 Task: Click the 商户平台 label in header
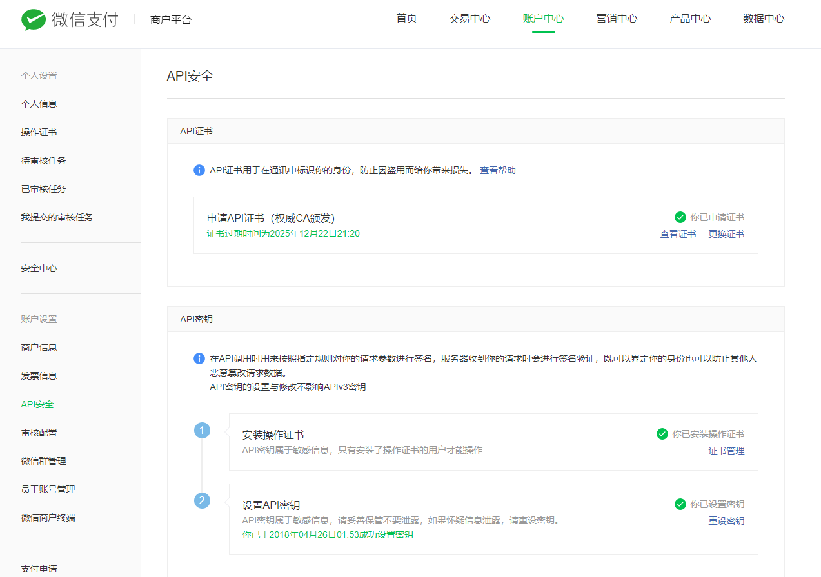(x=171, y=20)
